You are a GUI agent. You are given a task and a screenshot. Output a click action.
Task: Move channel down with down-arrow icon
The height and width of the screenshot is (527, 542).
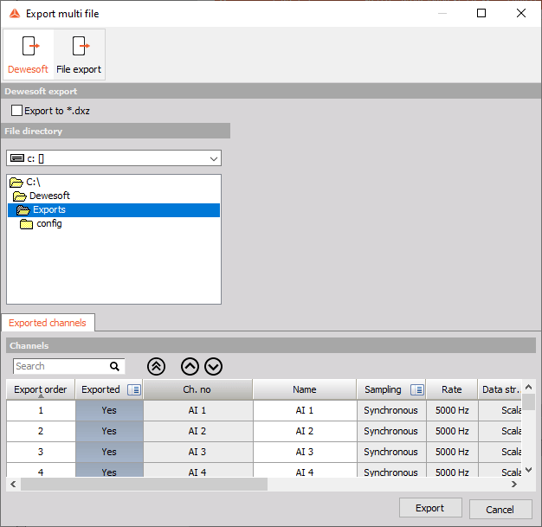213,367
